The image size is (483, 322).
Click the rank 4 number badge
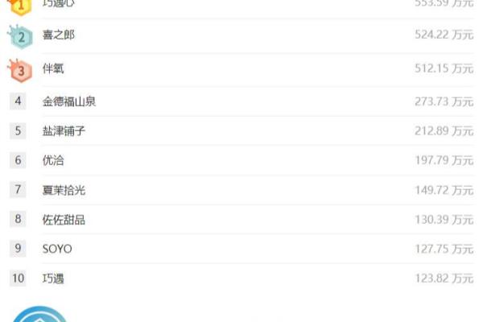(18, 101)
